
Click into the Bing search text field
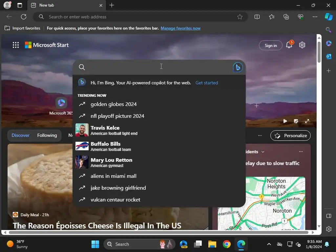coord(160,67)
